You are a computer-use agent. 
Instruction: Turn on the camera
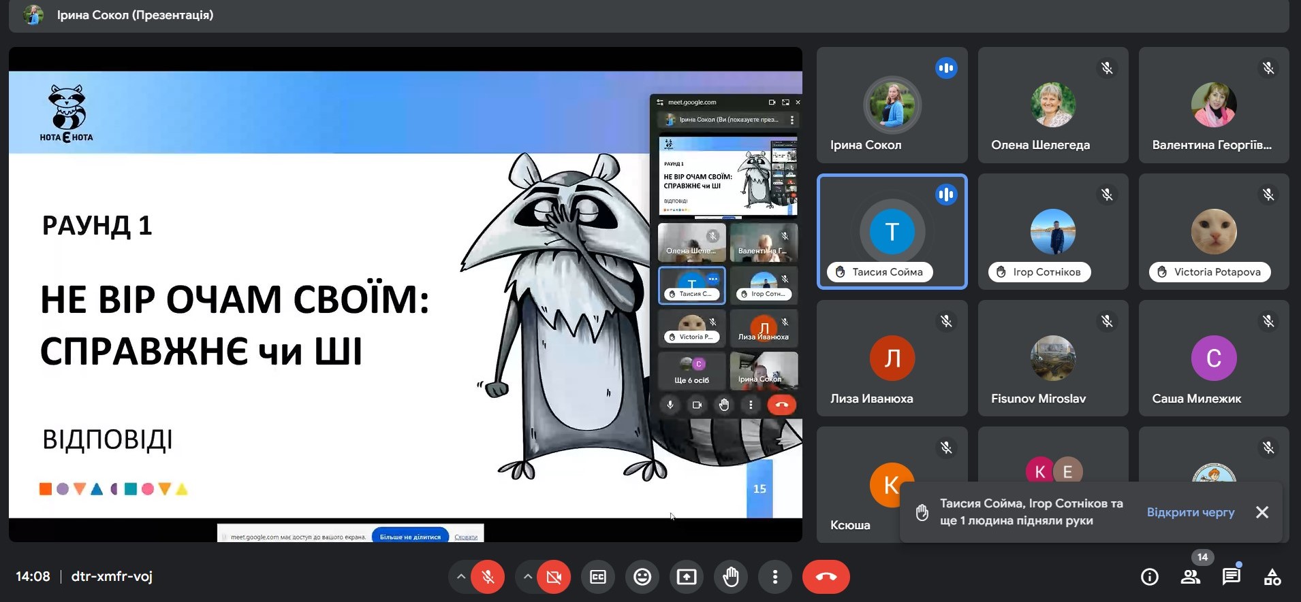click(x=554, y=578)
